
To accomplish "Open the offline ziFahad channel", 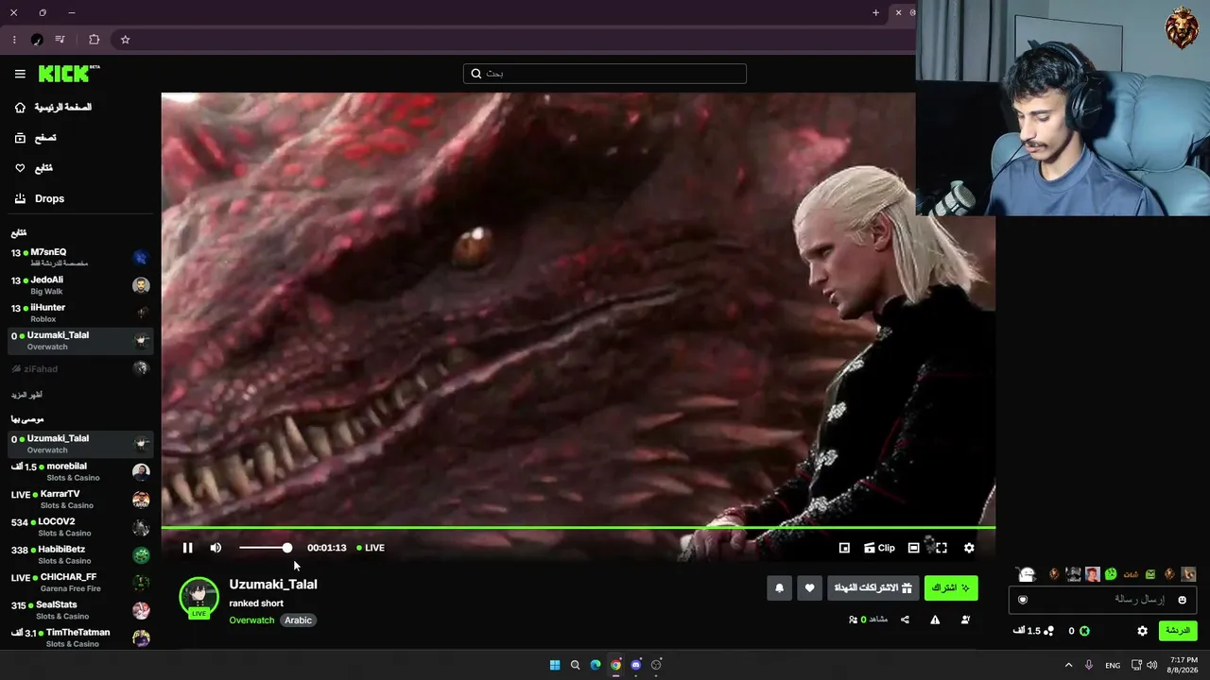I will [80, 368].
